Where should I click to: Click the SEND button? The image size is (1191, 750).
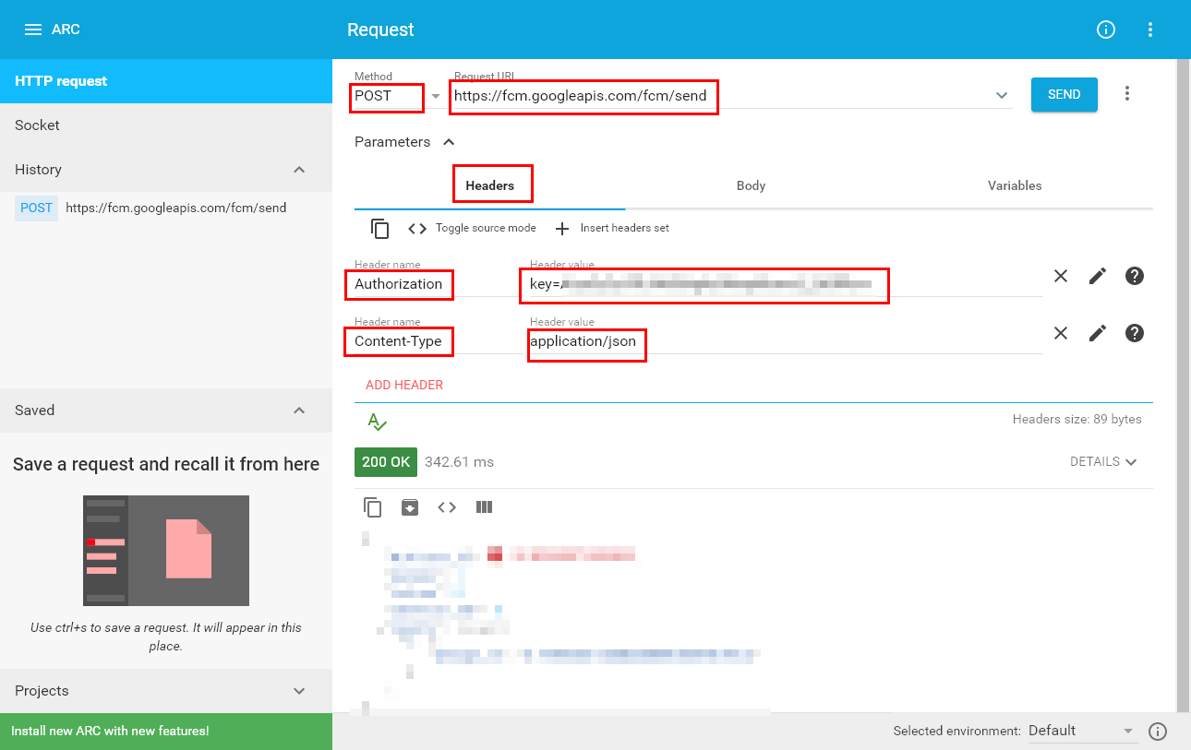[1065, 94]
